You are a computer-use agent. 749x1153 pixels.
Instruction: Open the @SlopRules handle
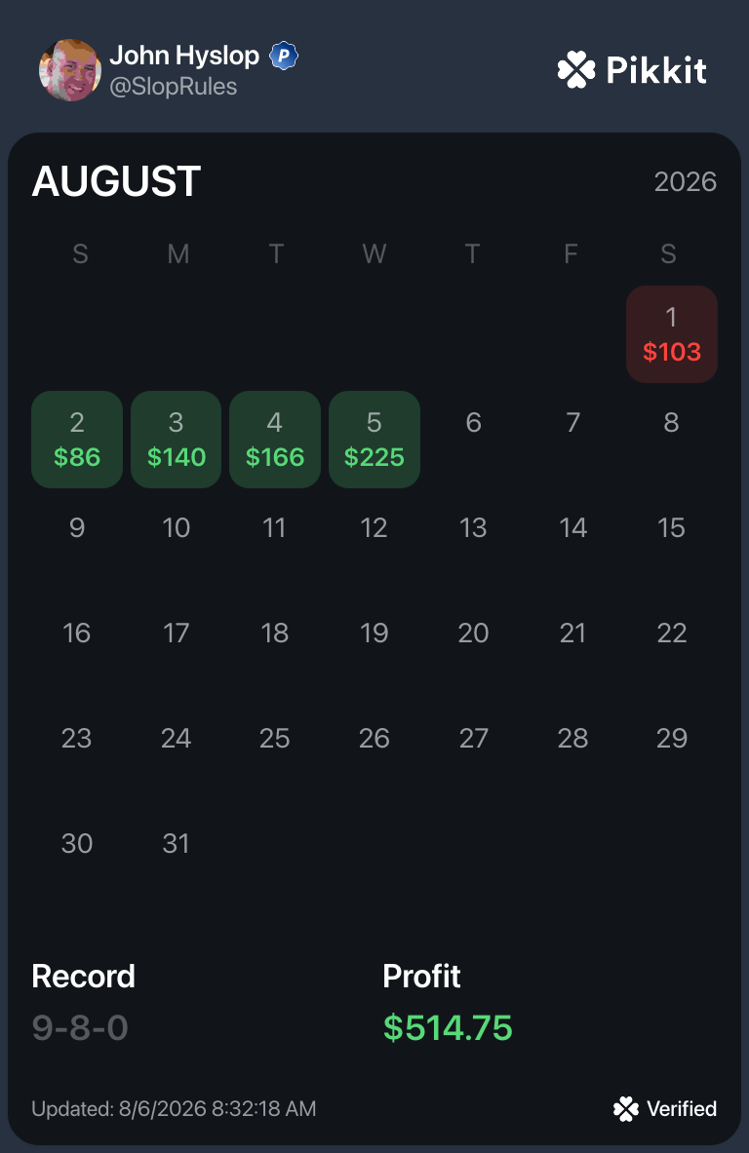pyautogui.click(x=173, y=87)
